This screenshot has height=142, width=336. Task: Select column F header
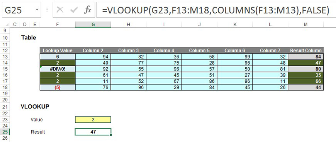(x=58, y=25)
